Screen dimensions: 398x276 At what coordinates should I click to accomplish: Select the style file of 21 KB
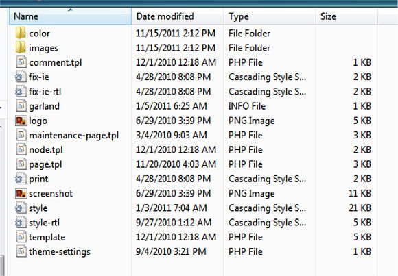pos(38,208)
